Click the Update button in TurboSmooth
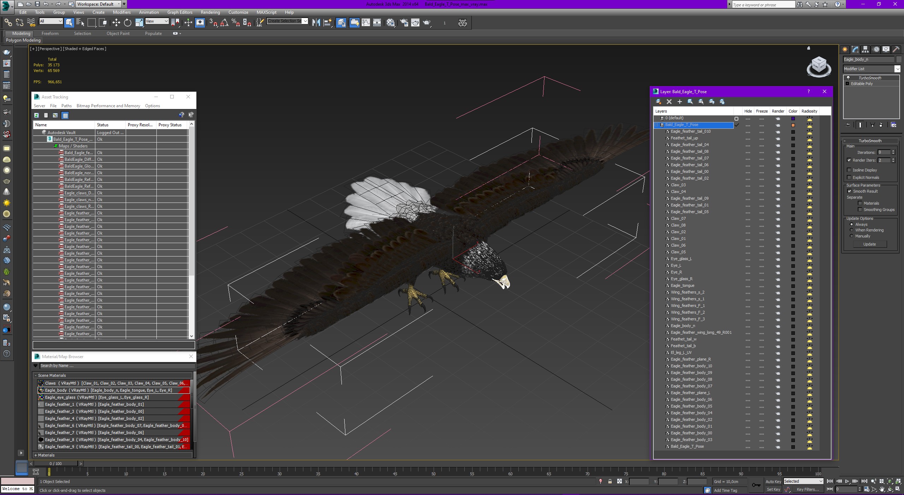Image resolution: width=904 pixels, height=495 pixels. (x=869, y=244)
